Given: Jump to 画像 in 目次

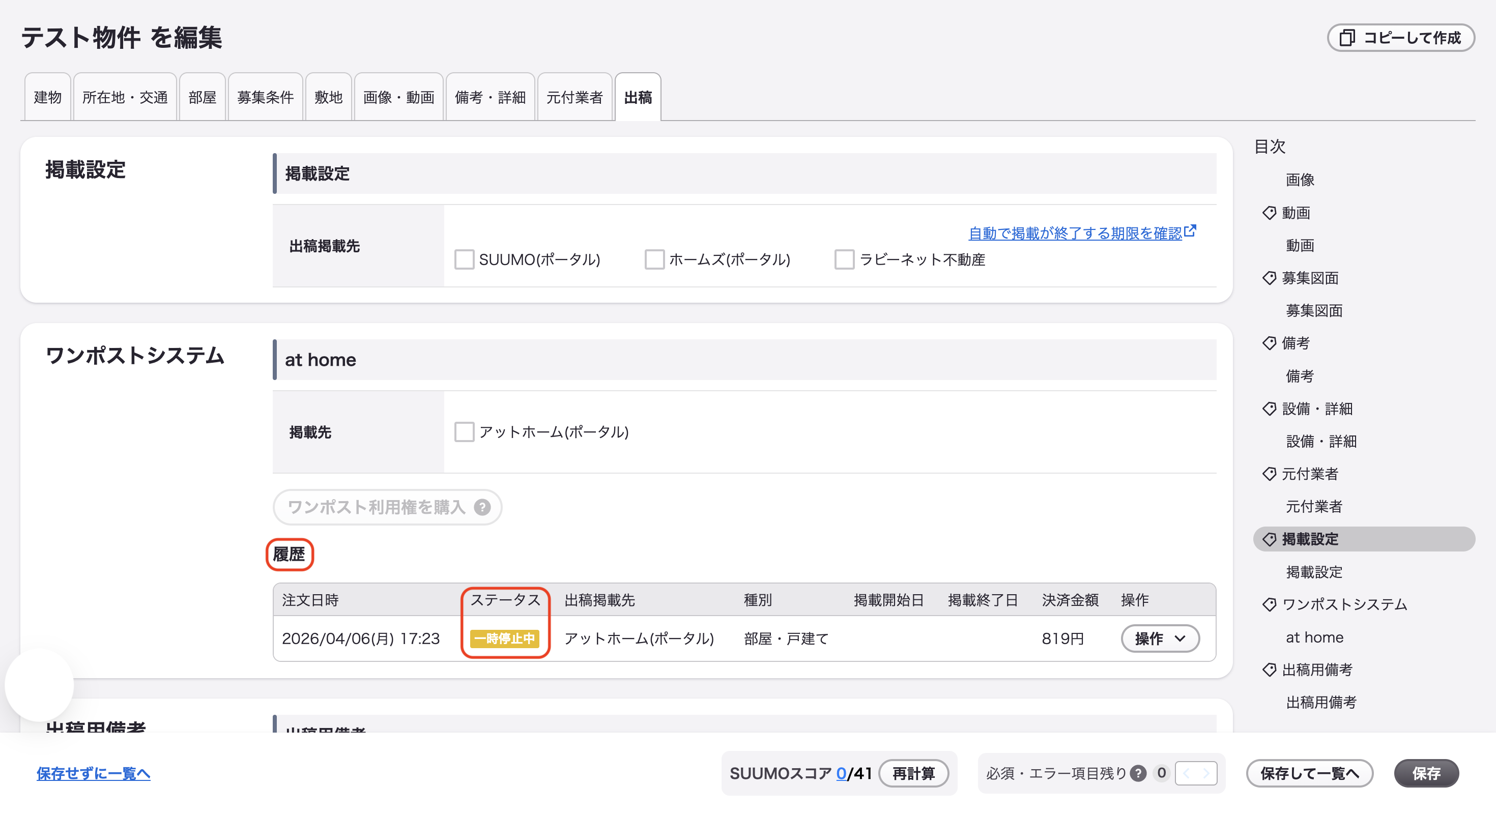Looking at the screenshot, I should point(1300,180).
